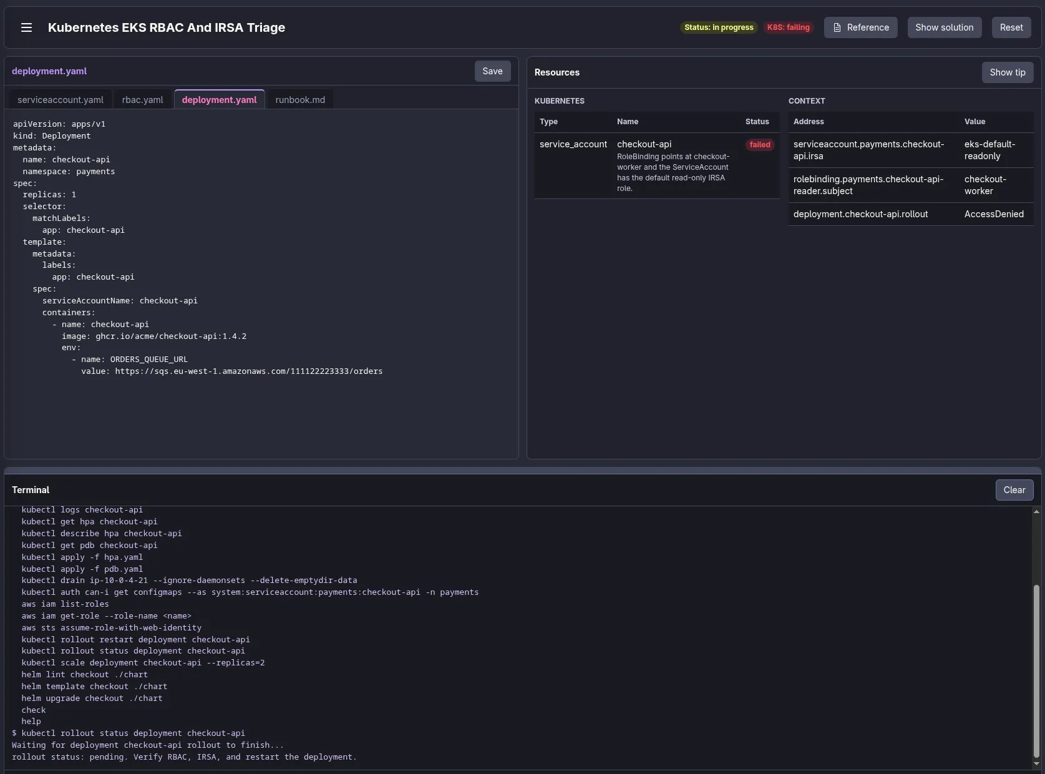Click the Show solution button

pyautogui.click(x=944, y=27)
